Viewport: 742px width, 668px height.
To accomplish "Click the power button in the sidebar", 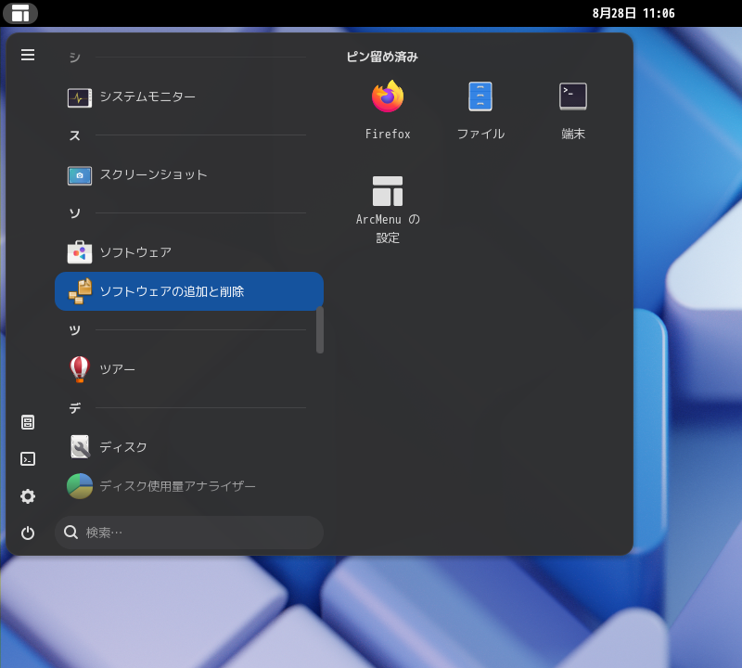I will coord(28,533).
